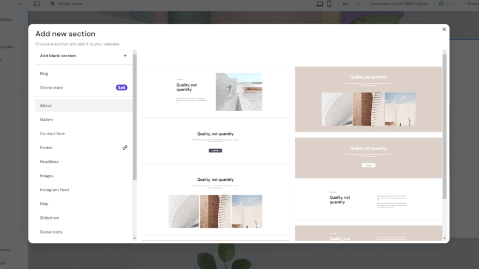Select the Headlines category
This screenshot has width=479, height=269.
[x=84, y=162]
